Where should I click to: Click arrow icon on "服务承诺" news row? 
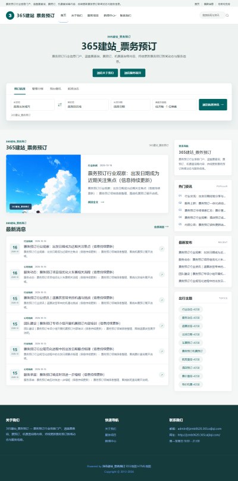click(x=162, y=375)
